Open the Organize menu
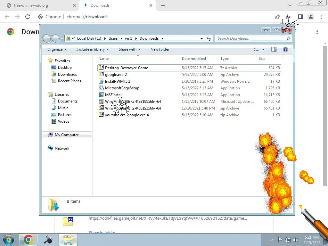The height and width of the screenshot is (246, 328). (x=57, y=49)
